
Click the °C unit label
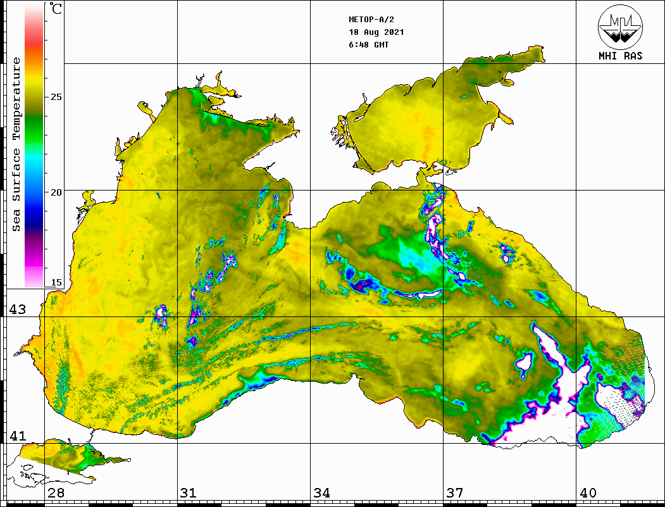(55, 8)
